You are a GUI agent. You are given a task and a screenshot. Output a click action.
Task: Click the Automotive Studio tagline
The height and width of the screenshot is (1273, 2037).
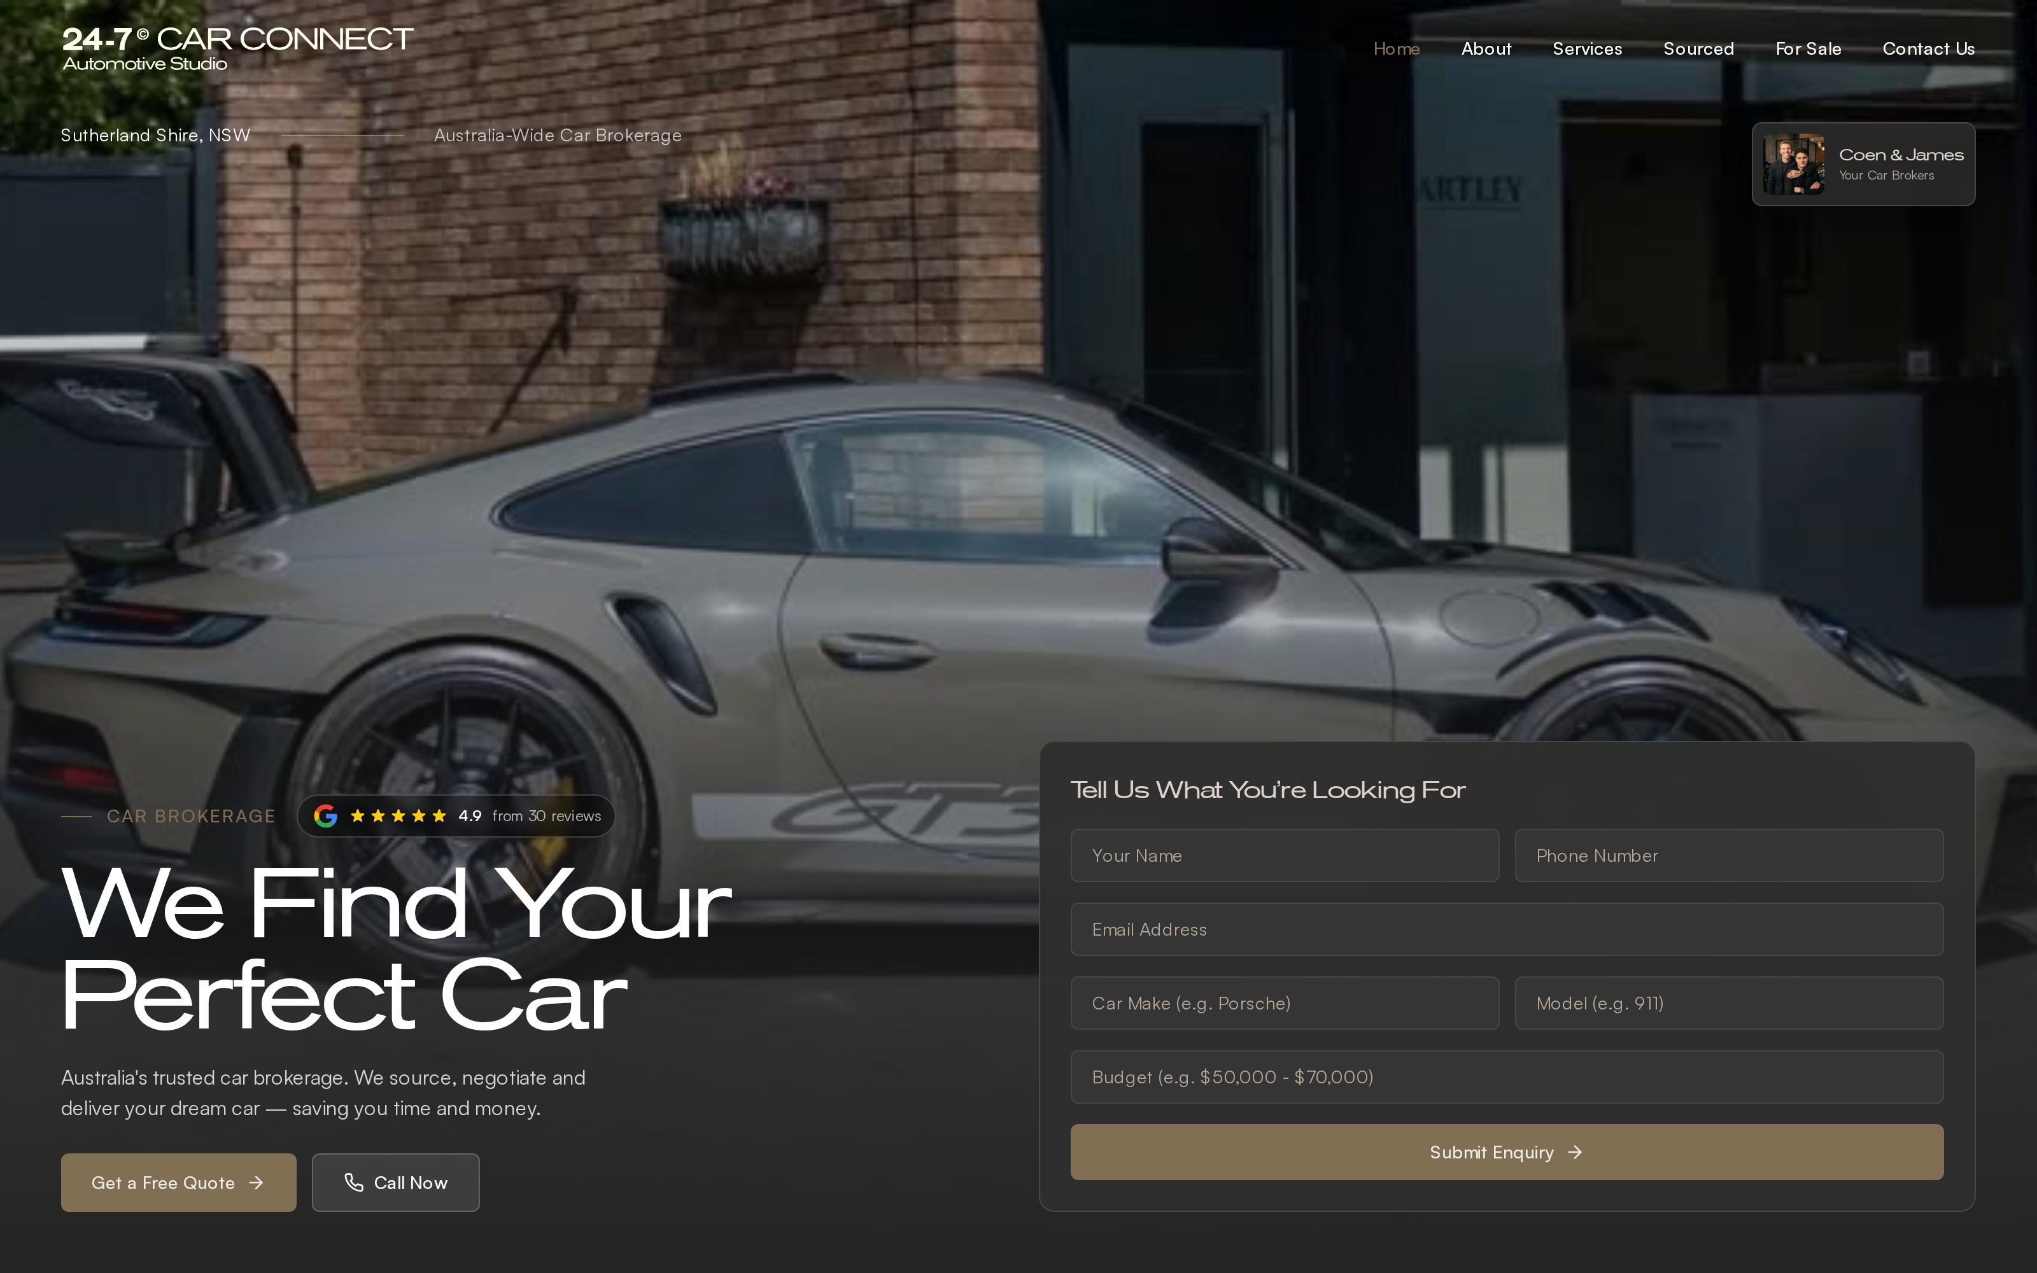click(144, 64)
